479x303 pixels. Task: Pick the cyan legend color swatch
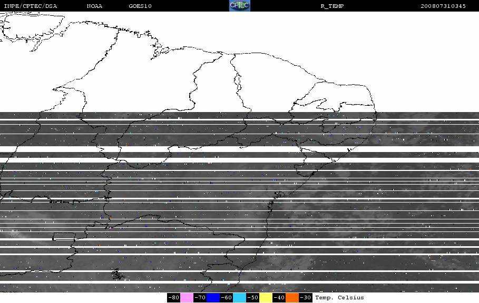[239, 298]
